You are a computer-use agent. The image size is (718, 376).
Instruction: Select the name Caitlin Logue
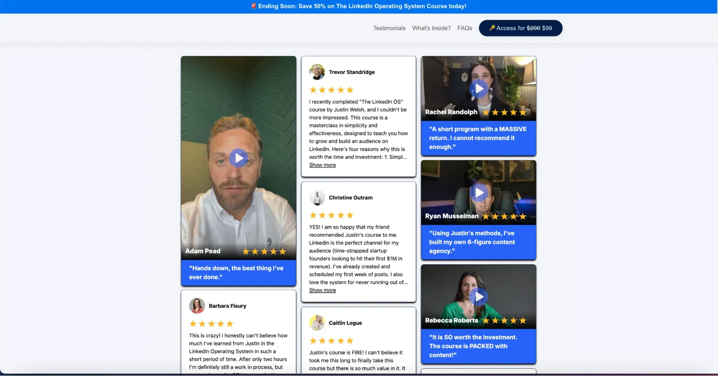click(345, 323)
